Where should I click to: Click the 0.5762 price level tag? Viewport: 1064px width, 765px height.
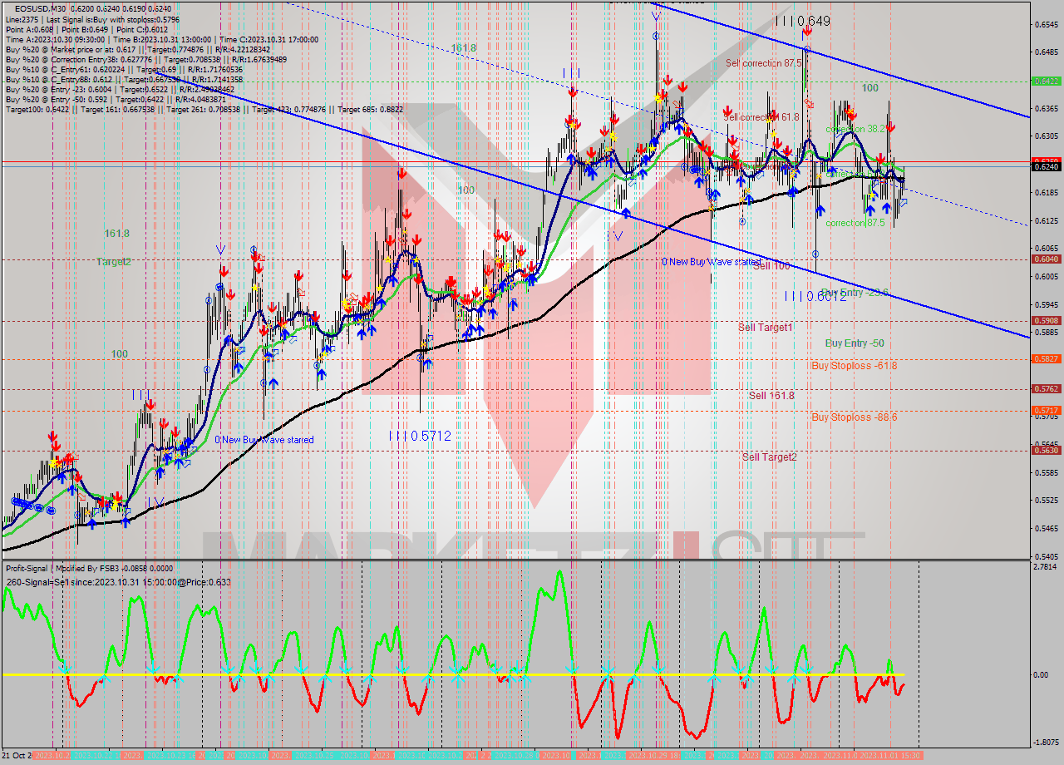[1045, 389]
